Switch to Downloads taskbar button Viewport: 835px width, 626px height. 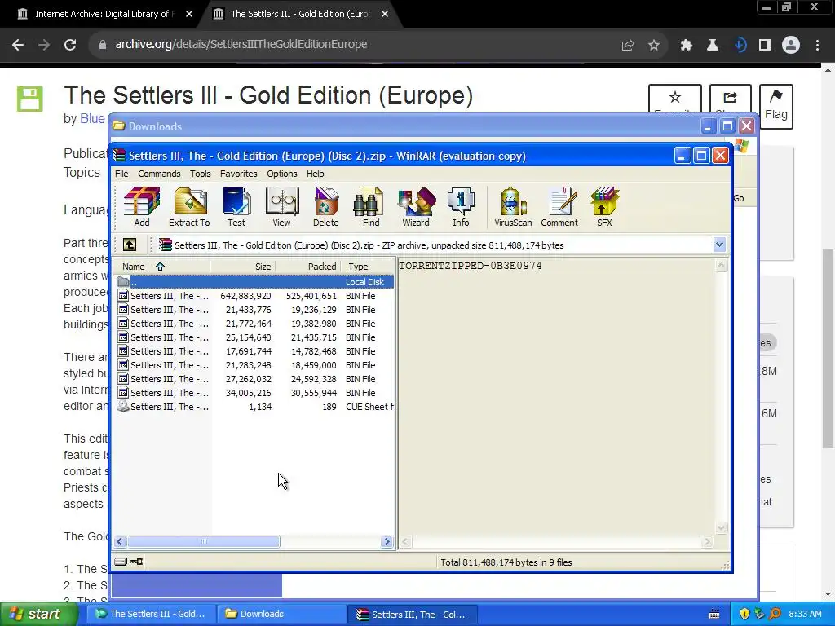pos(281,614)
